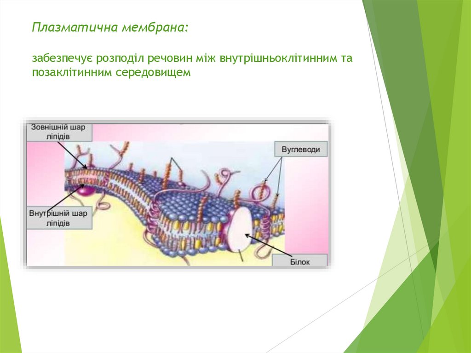Image resolution: width=471 pixels, height=353 pixels.
Task: Click the 'Вуглеводи' label box
Action: click(x=301, y=150)
